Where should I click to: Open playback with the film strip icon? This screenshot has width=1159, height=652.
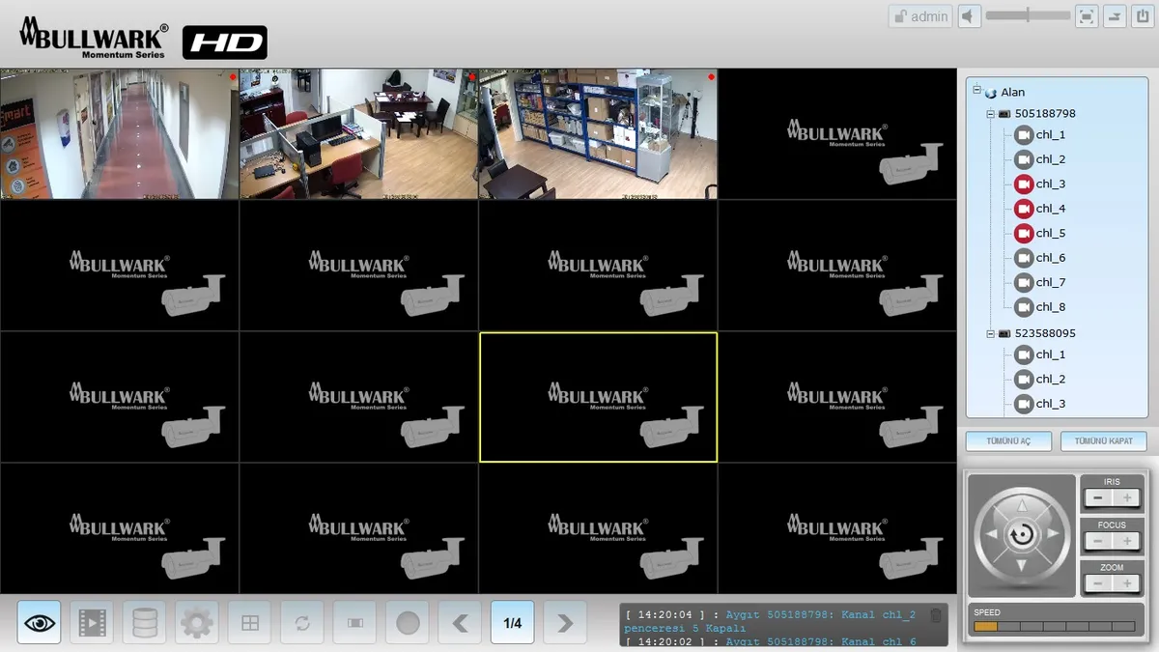click(x=91, y=623)
